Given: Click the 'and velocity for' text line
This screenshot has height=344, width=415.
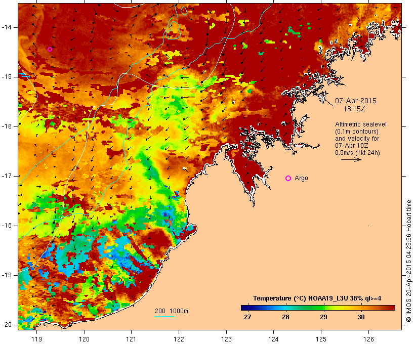Looking at the screenshot, I should coord(357,139).
